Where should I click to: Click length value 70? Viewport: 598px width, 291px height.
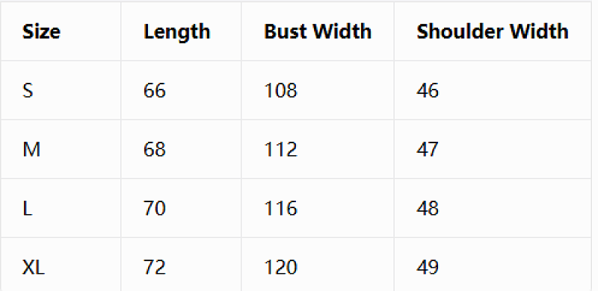(x=155, y=209)
